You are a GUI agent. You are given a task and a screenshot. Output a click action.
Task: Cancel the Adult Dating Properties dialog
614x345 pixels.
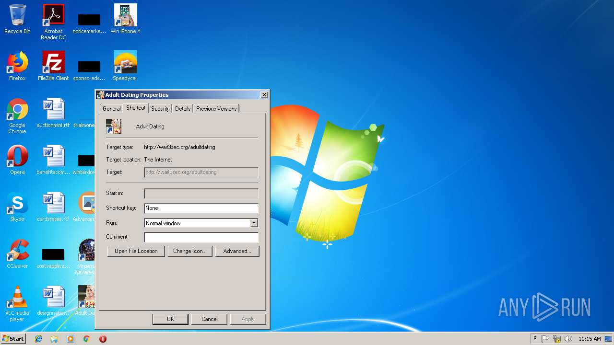point(209,319)
